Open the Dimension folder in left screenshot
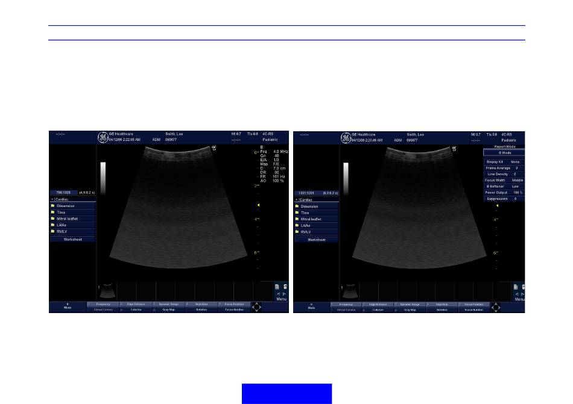The width and height of the screenshot is (573, 404). click(x=73, y=206)
